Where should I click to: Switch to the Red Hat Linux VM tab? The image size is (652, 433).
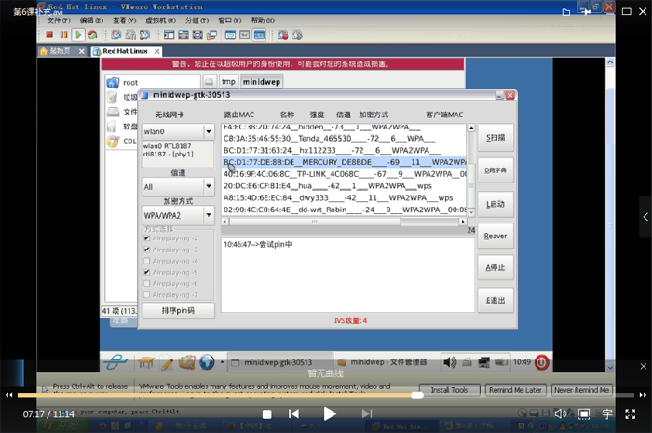click(126, 51)
